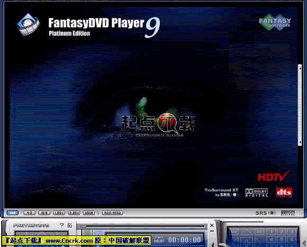Screen dimensions: 307x247
Task: Select number 5 on keypad
Action: [x=282, y=240]
